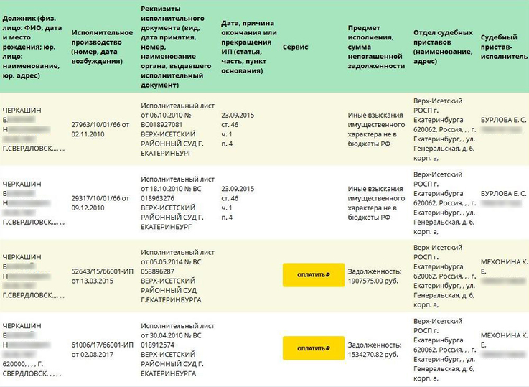The width and height of the screenshot is (529, 387).
Task: Select БУРЛОВА Е. С. in the first row
Action: pyautogui.click(x=503, y=120)
